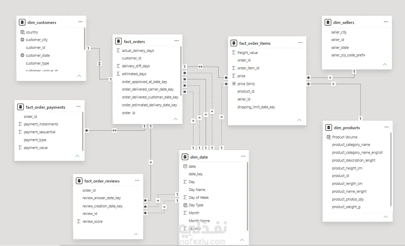The image size is (405, 246).
Task: Select the order_estimated_delivery_date_key field
Action: pos(149,105)
